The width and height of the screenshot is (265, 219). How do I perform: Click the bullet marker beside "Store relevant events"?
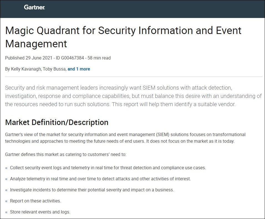(6, 212)
